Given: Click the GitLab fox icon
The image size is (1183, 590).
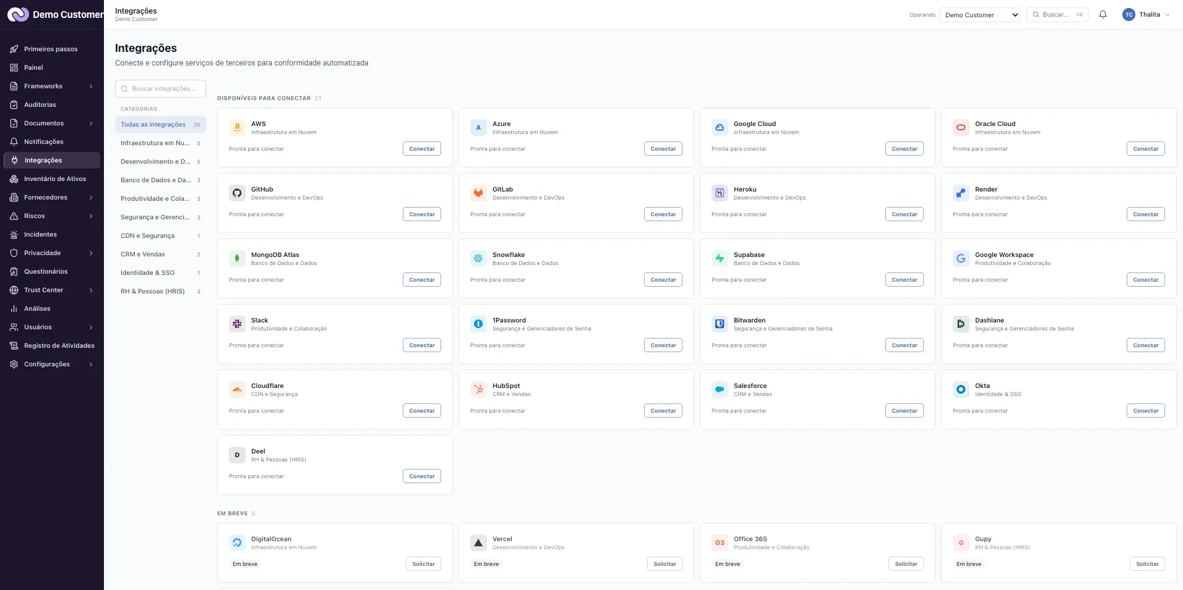Looking at the screenshot, I should 478,193.
